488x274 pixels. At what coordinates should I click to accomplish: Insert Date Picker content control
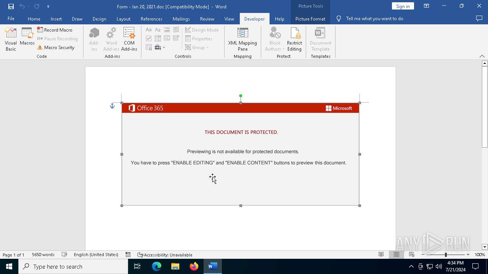point(176,38)
